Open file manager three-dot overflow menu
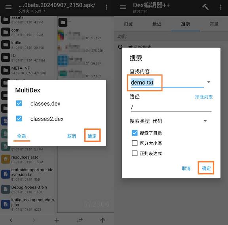Screen dimensions: 228x225 [x=106, y=7]
